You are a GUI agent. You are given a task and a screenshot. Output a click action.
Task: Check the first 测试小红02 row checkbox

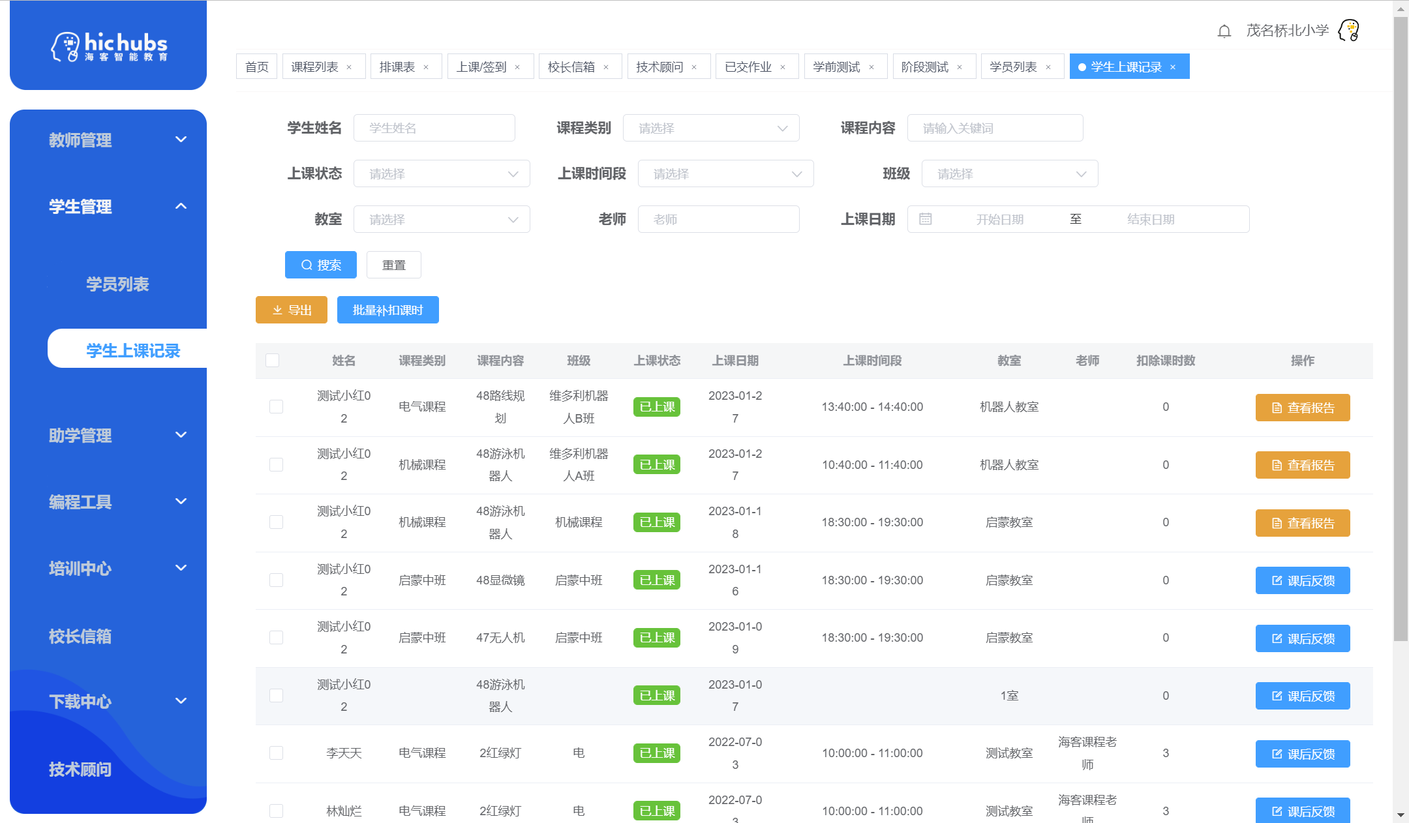point(276,406)
